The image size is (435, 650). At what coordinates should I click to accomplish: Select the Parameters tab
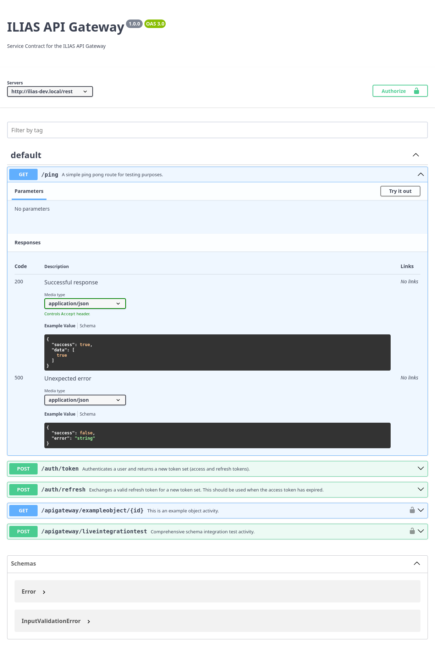(x=29, y=191)
